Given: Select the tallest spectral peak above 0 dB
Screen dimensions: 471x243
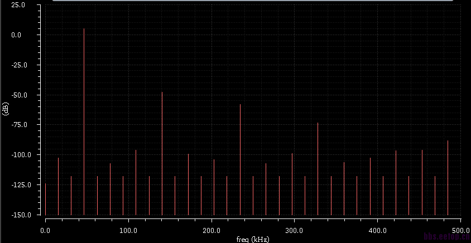Looking at the screenshot, I should click(x=84, y=122).
